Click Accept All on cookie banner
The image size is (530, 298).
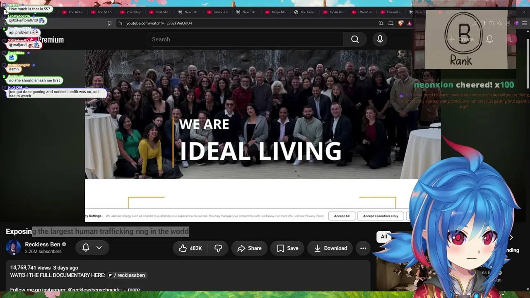(x=342, y=216)
